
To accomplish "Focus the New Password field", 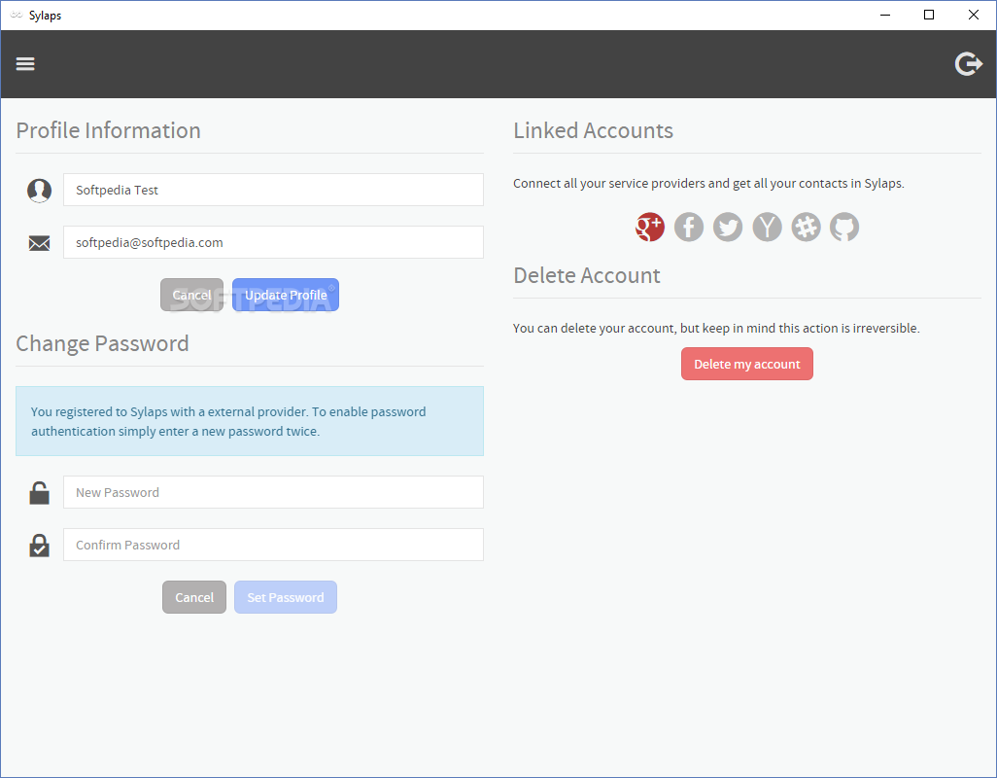I will pos(273,492).
